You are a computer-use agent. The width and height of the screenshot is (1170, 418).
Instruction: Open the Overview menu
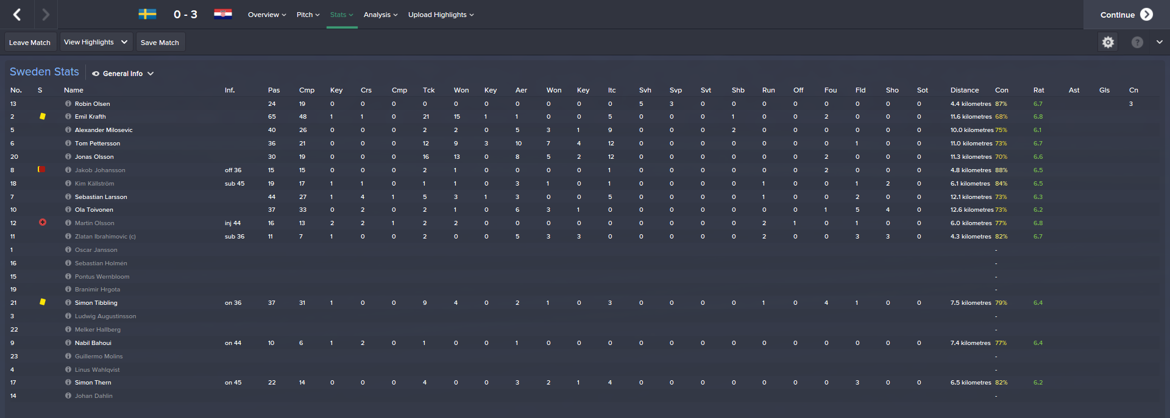[267, 15]
